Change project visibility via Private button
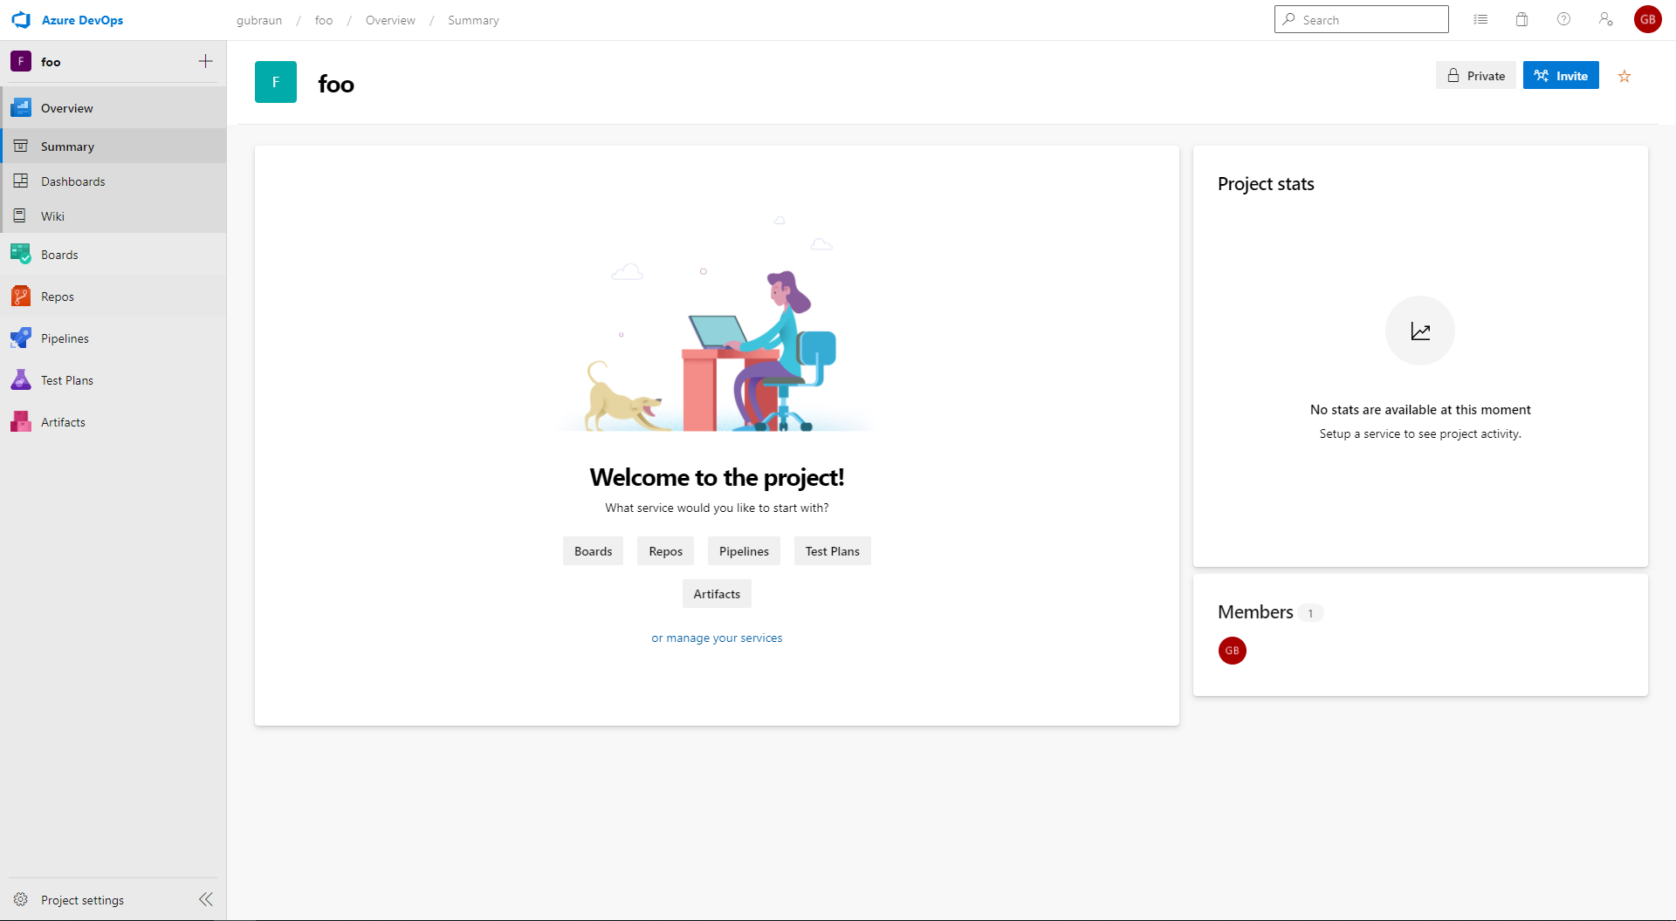 (x=1476, y=75)
